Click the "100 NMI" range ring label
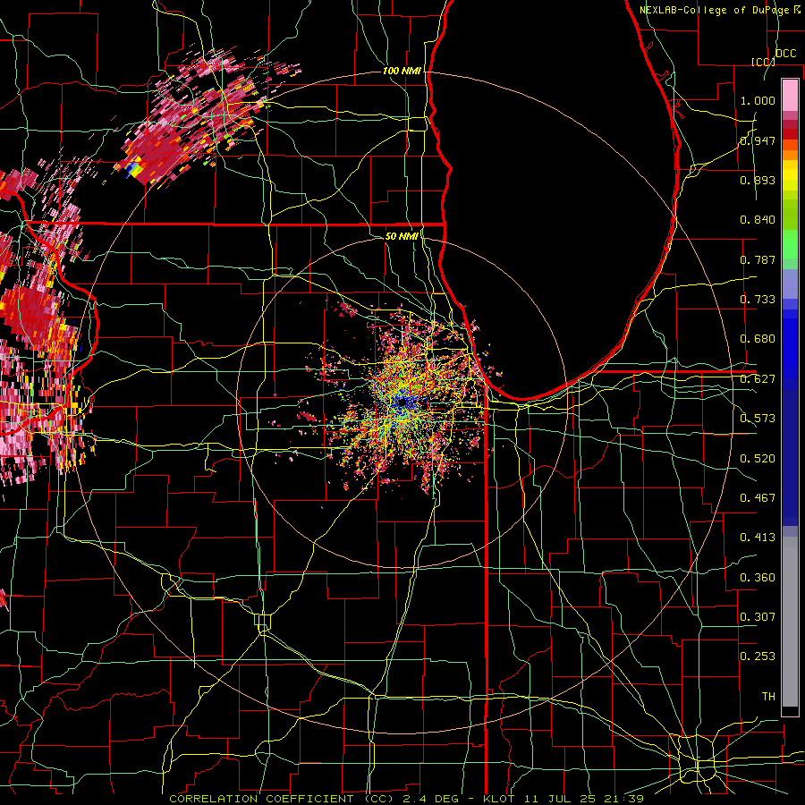The image size is (805, 805). pyautogui.click(x=402, y=71)
